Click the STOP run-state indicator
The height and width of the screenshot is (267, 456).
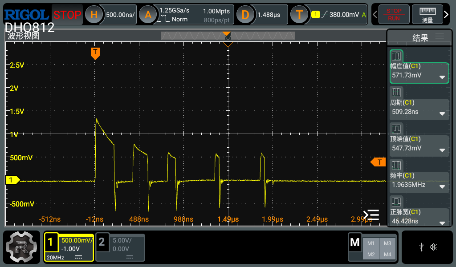[67, 15]
